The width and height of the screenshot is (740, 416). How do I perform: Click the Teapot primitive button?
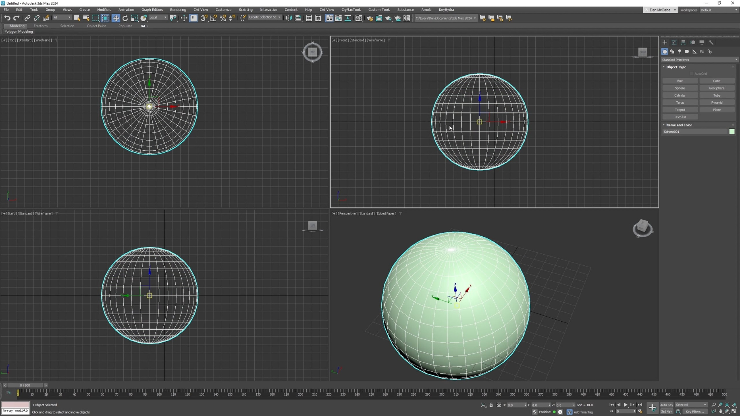click(x=680, y=110)
